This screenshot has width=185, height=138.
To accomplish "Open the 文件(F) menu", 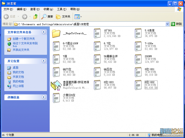I will [x=8, y=9].
